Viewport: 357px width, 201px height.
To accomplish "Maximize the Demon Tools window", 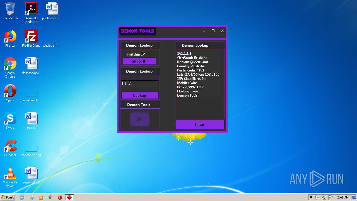I will 213,31.
